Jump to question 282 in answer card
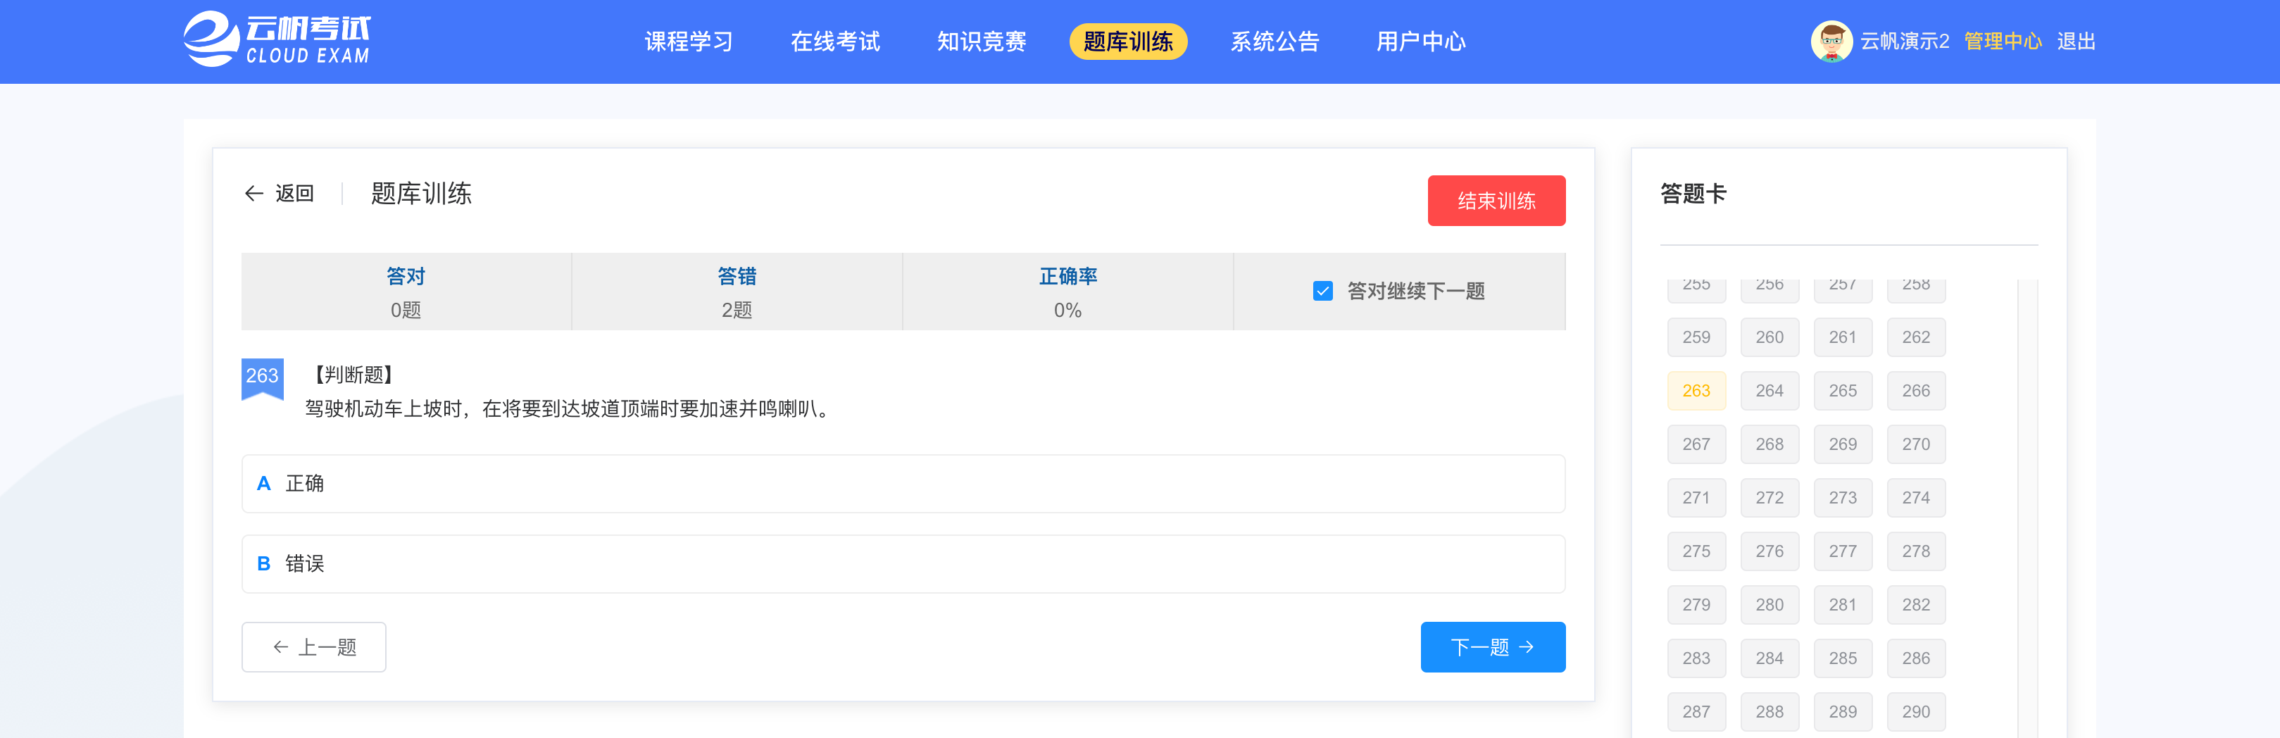2280x738 pixels. point(1916,606)
